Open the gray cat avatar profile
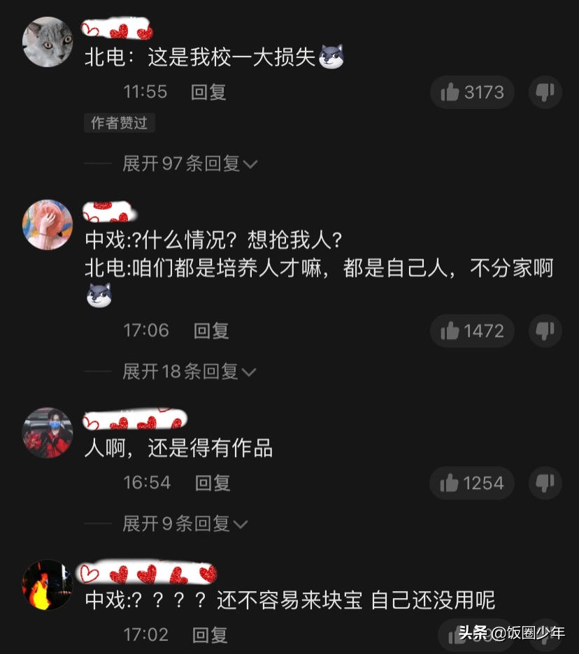The width and height of the screenshot is (579, 654). [x=47, y=42]
